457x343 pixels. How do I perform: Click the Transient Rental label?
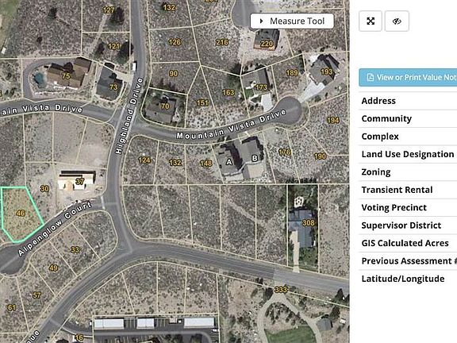click(x=397, y=190)
